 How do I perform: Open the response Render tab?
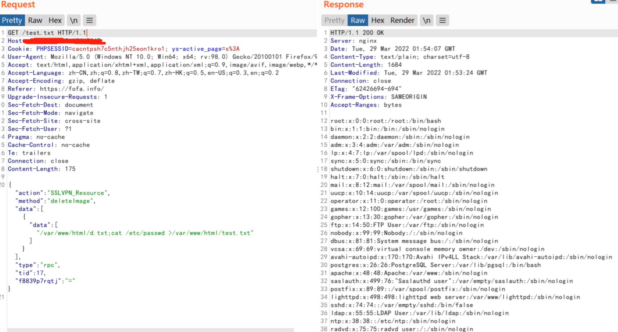[402, 20]
